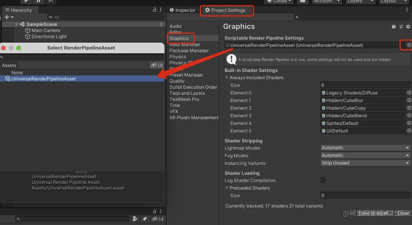Open the Graphics settings gear menu

coord(408,27)
